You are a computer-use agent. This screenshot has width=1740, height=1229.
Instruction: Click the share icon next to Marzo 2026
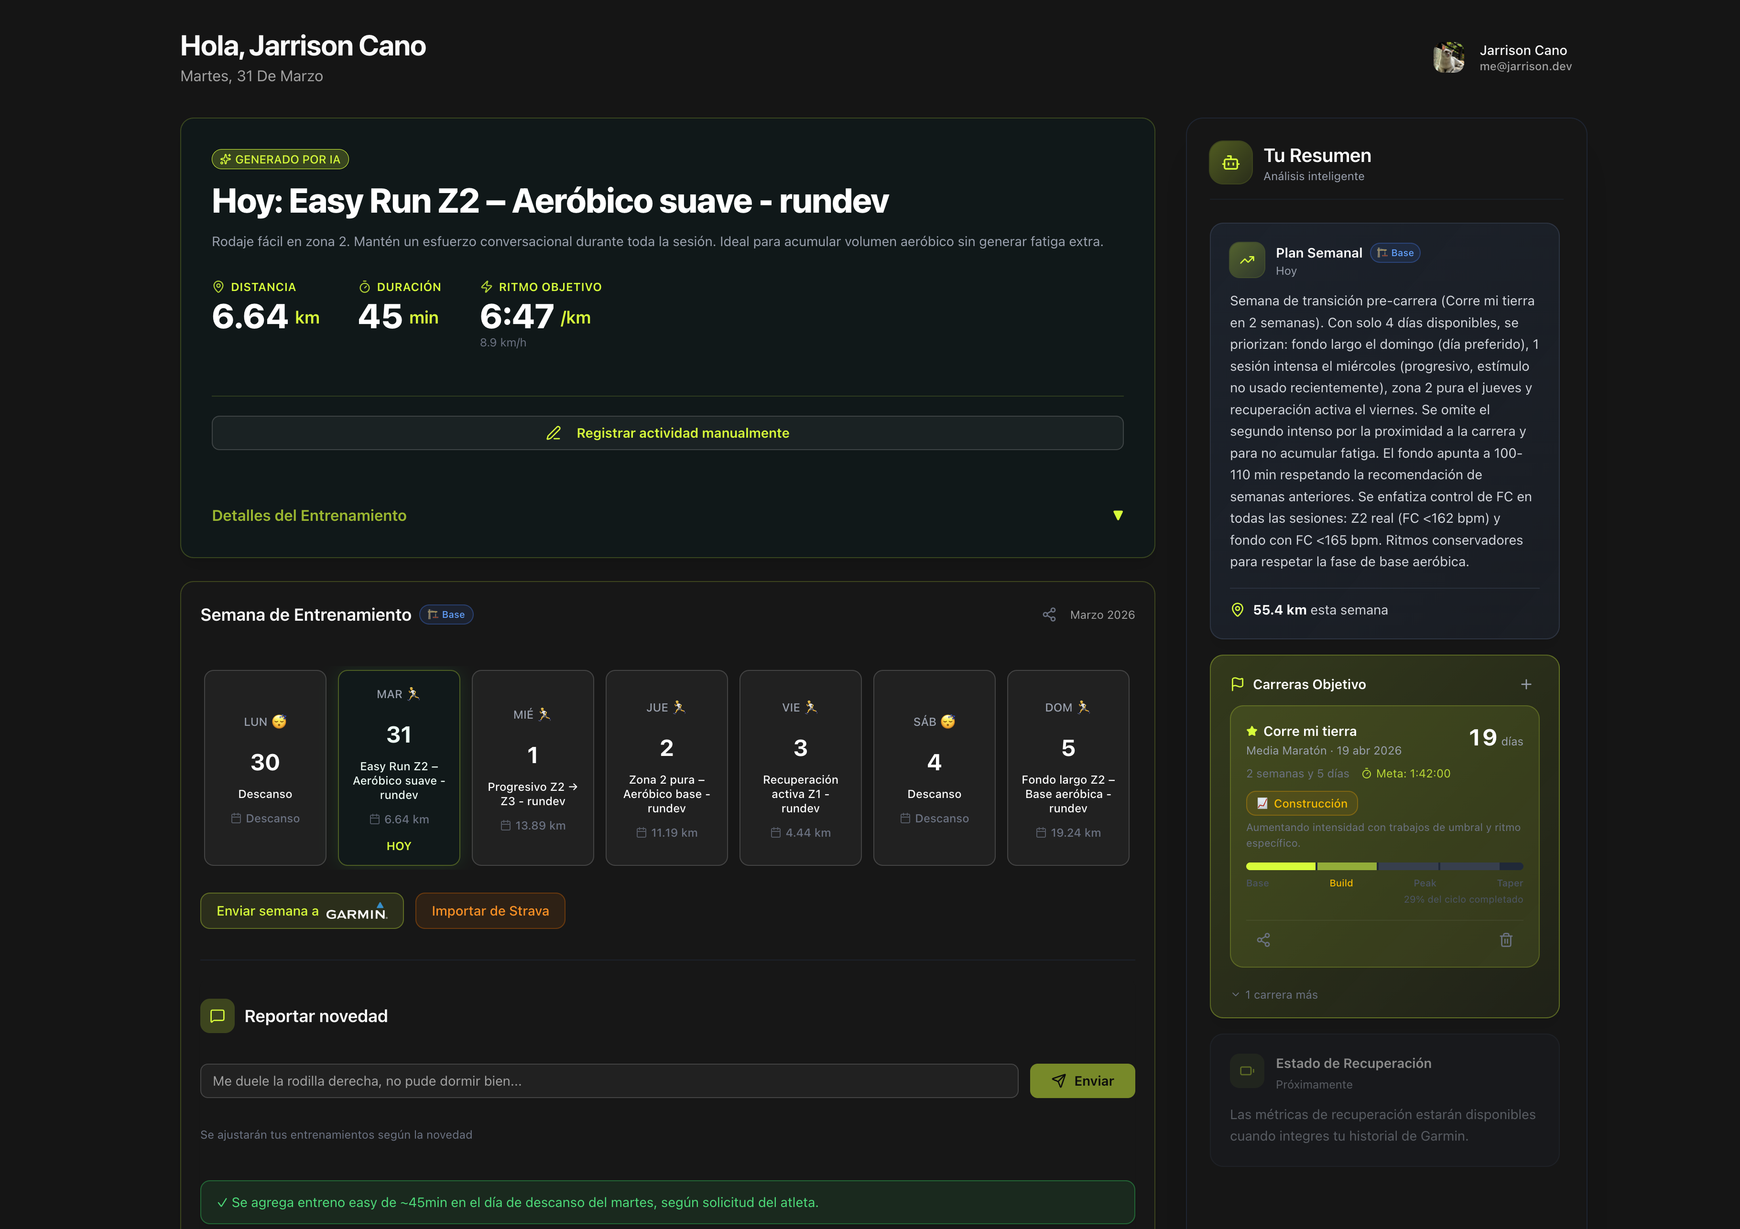click(x=1049, y=614)
